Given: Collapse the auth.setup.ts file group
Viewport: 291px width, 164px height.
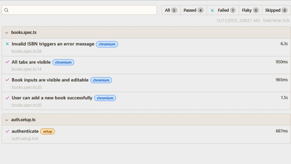Looking at the screenshot, I should [7, 120].
